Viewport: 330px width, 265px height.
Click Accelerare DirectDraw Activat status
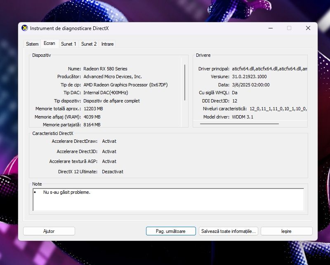[x=109, y=141]
